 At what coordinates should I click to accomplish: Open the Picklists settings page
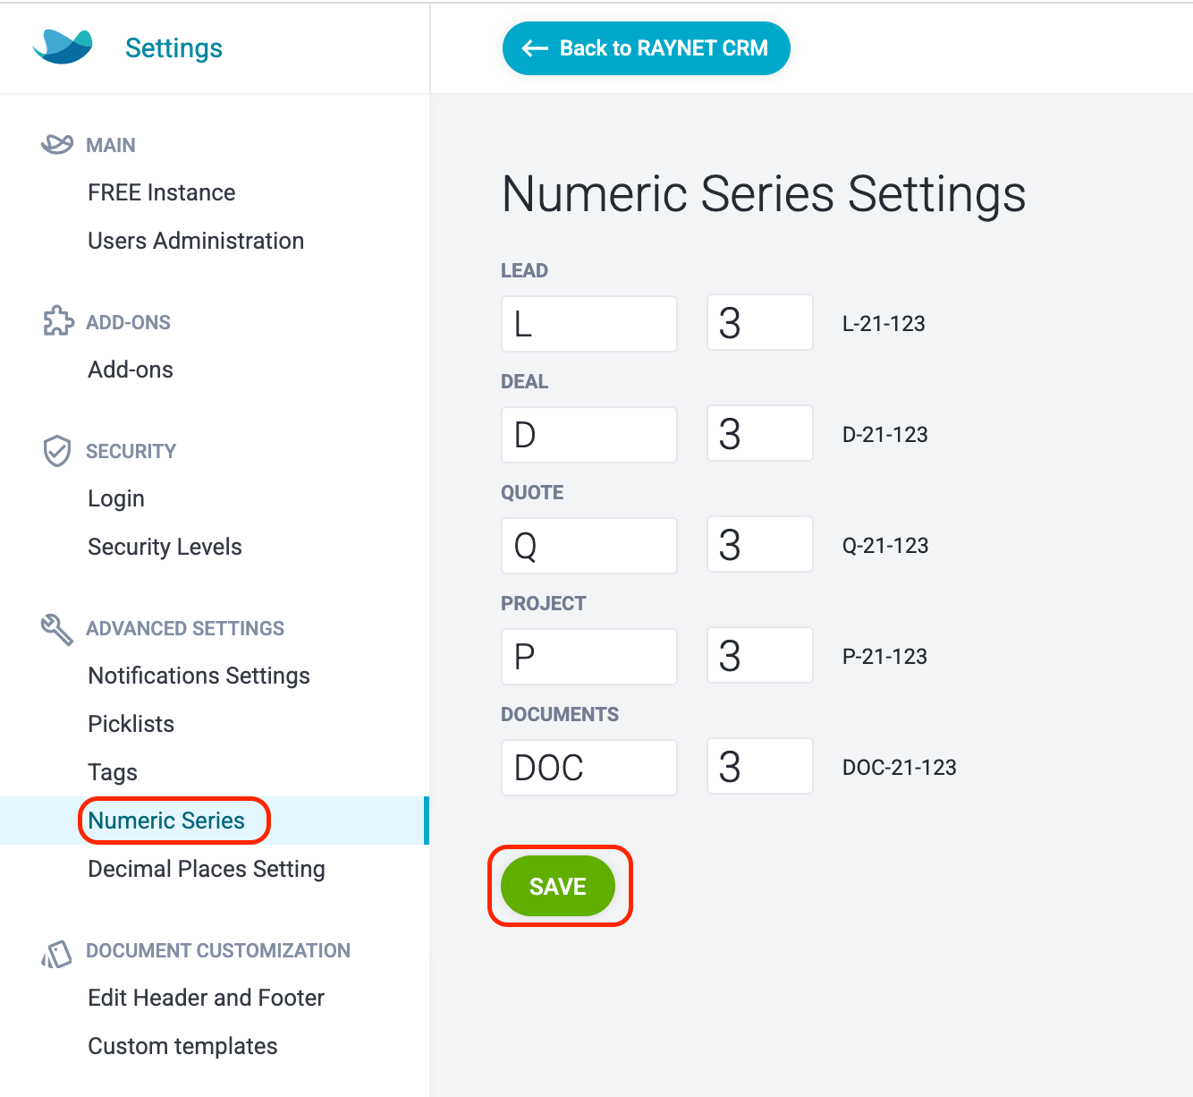(131, 724)
